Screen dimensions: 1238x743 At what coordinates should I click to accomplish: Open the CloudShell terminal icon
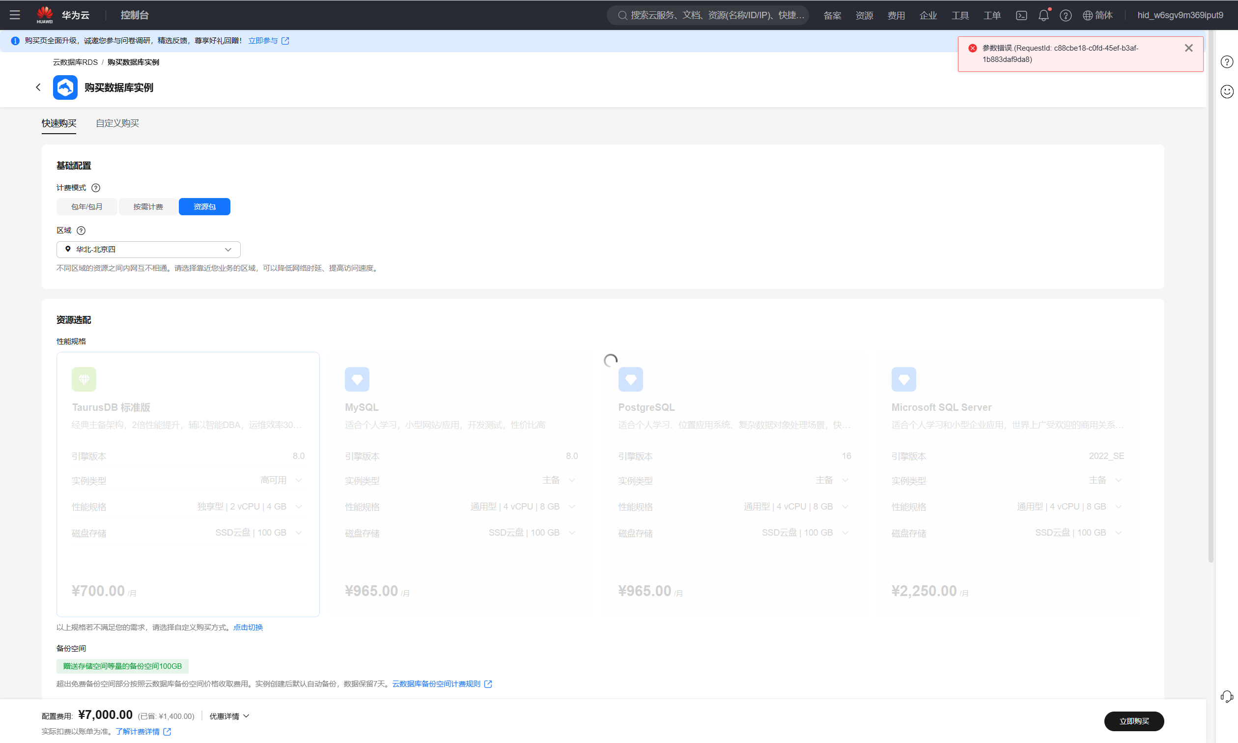pyautogui.click(x=1021, y=16)
